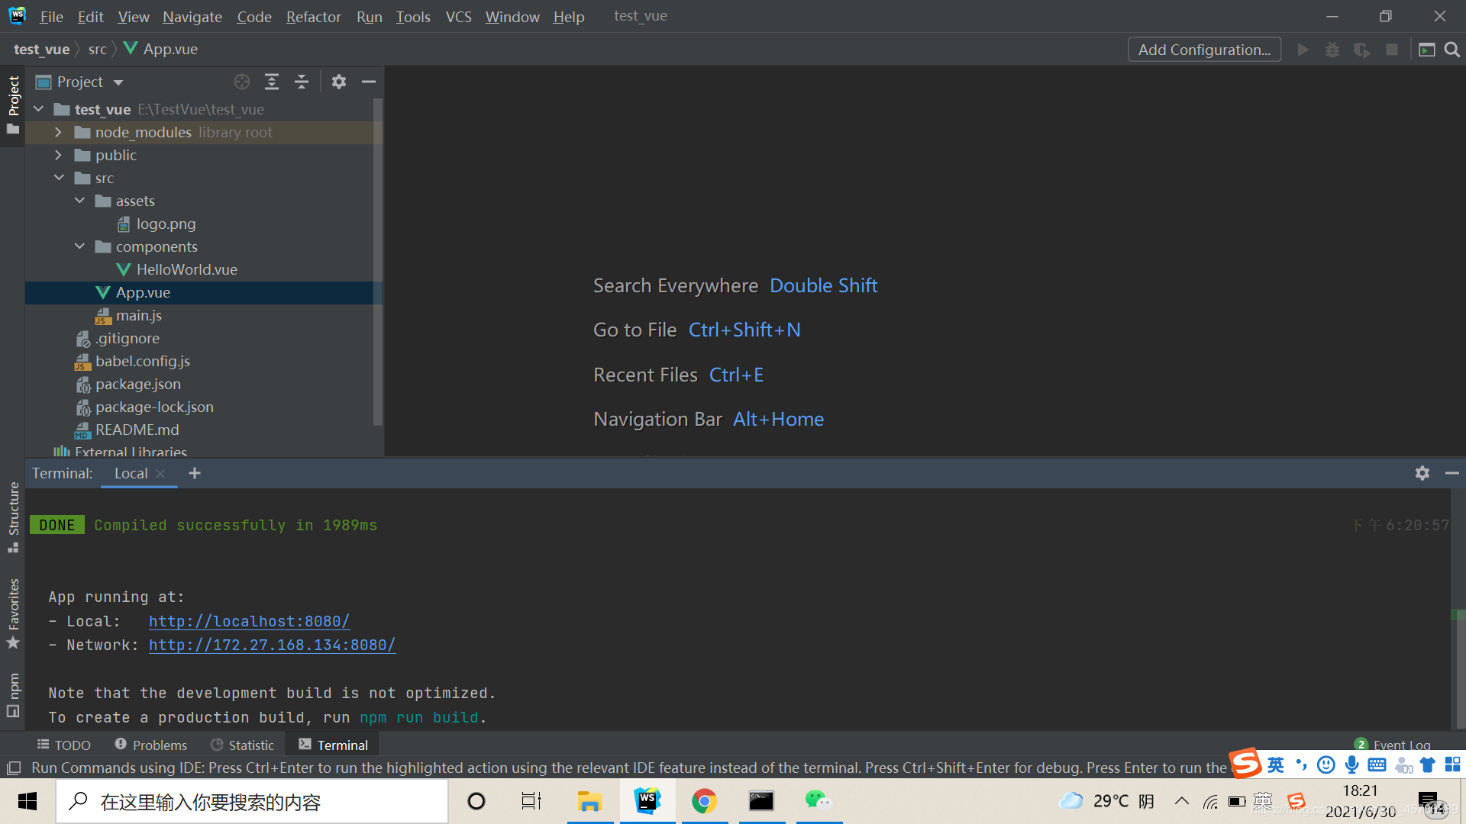
Task: Select the Terminal tab at bottom
Action: tap(333, 745)
